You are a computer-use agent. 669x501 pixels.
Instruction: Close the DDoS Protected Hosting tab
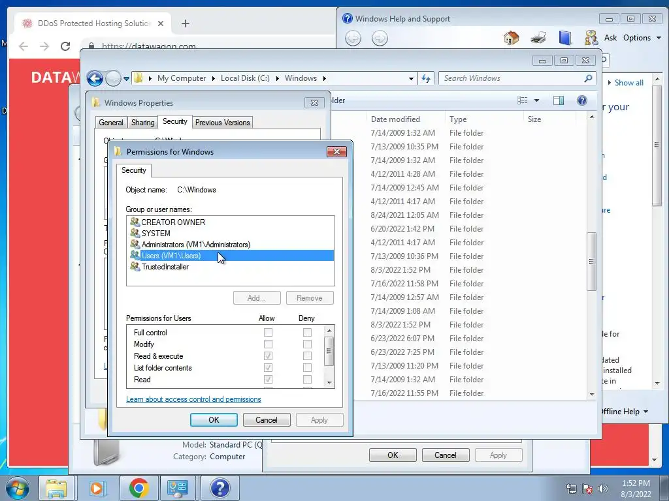(x=161, y=23)
